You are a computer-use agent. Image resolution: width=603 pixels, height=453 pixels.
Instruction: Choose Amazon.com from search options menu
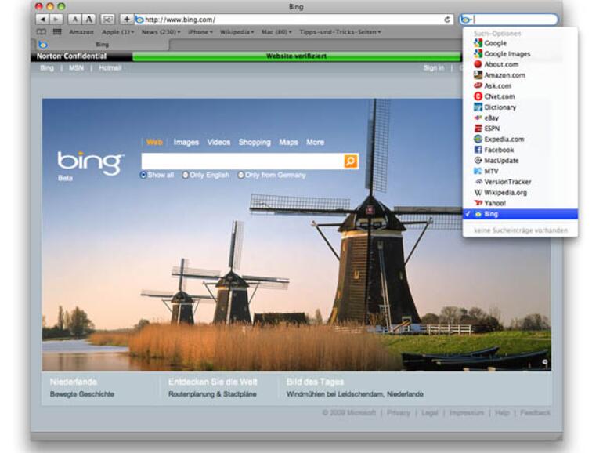click(x=520, y=75)
